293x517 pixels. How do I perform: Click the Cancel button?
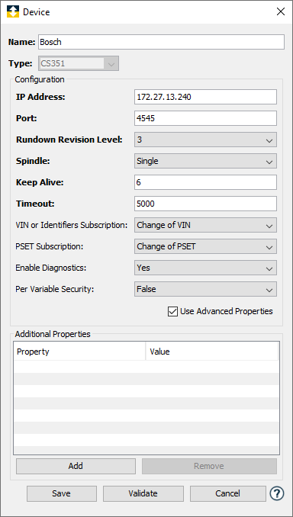click(227, 493)
